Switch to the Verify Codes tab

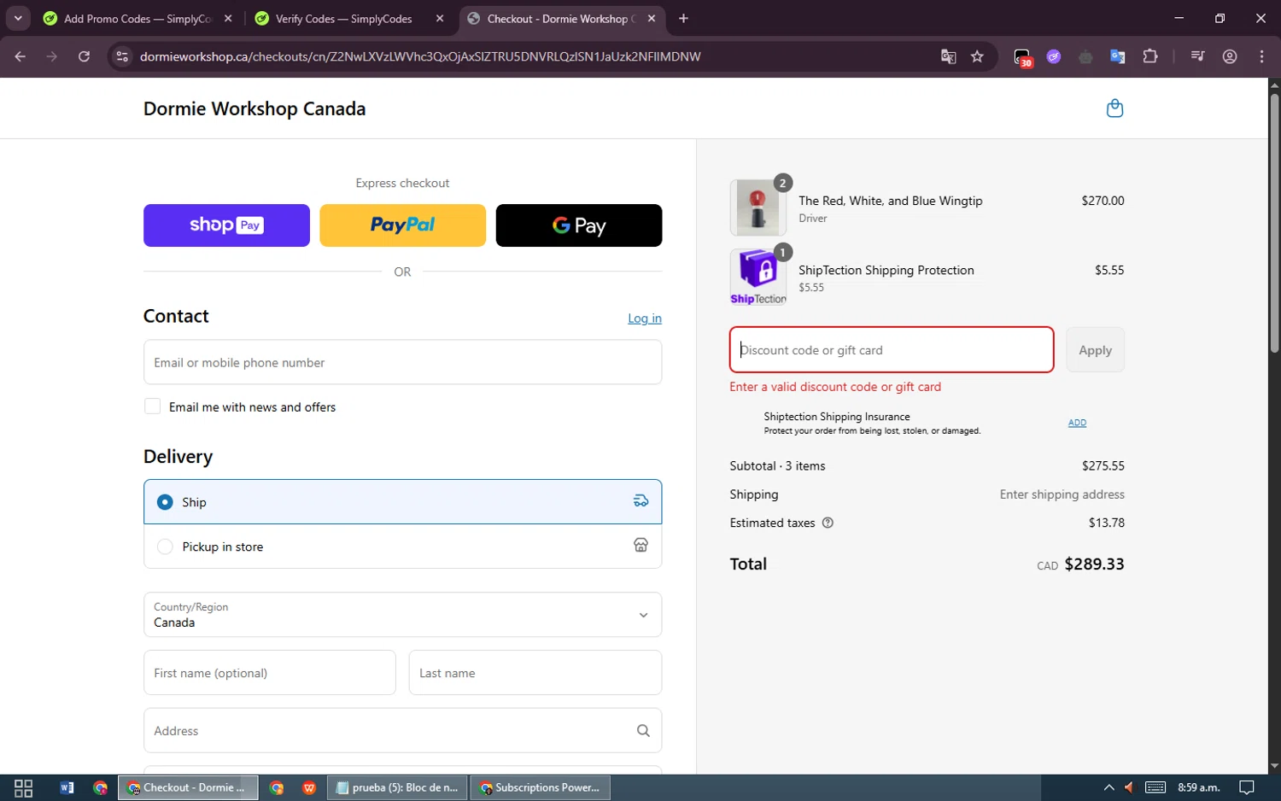click(350, 19)
